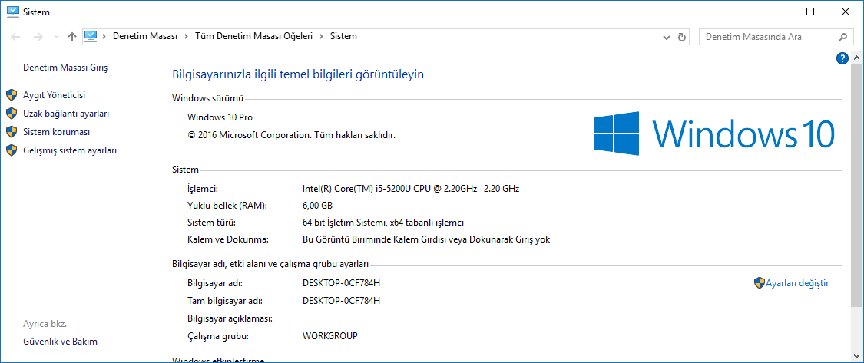Click the vertical scrollbar thumb
The width and height of the screenshot is (864, 363).
point(857,185)
